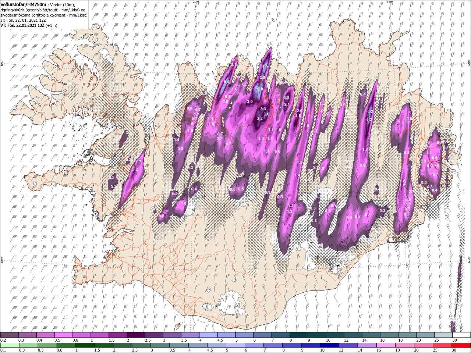Click the 3.5 snowfall value on map
Viewport: 471px width, 353px height.
pyautogui.click(x=287, y=97)
